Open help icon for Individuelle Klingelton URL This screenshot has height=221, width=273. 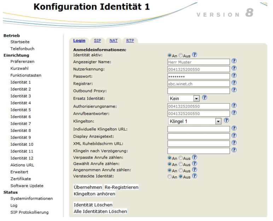234,128
